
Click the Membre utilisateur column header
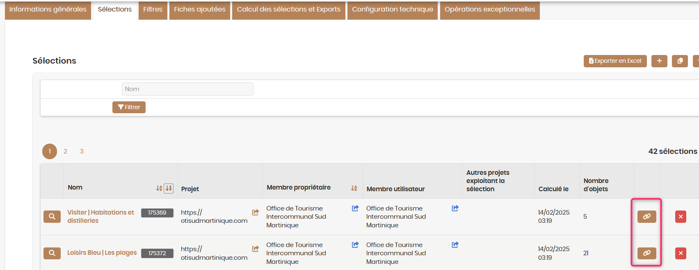point(395,189)
